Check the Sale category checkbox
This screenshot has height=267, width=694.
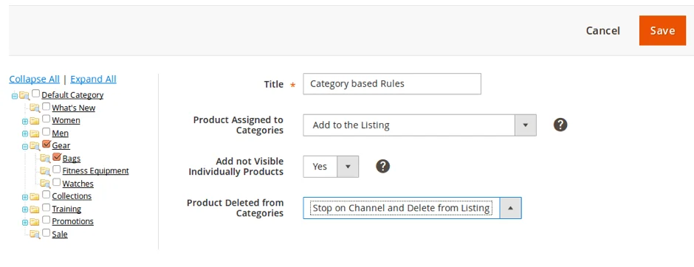coord(46,232)
